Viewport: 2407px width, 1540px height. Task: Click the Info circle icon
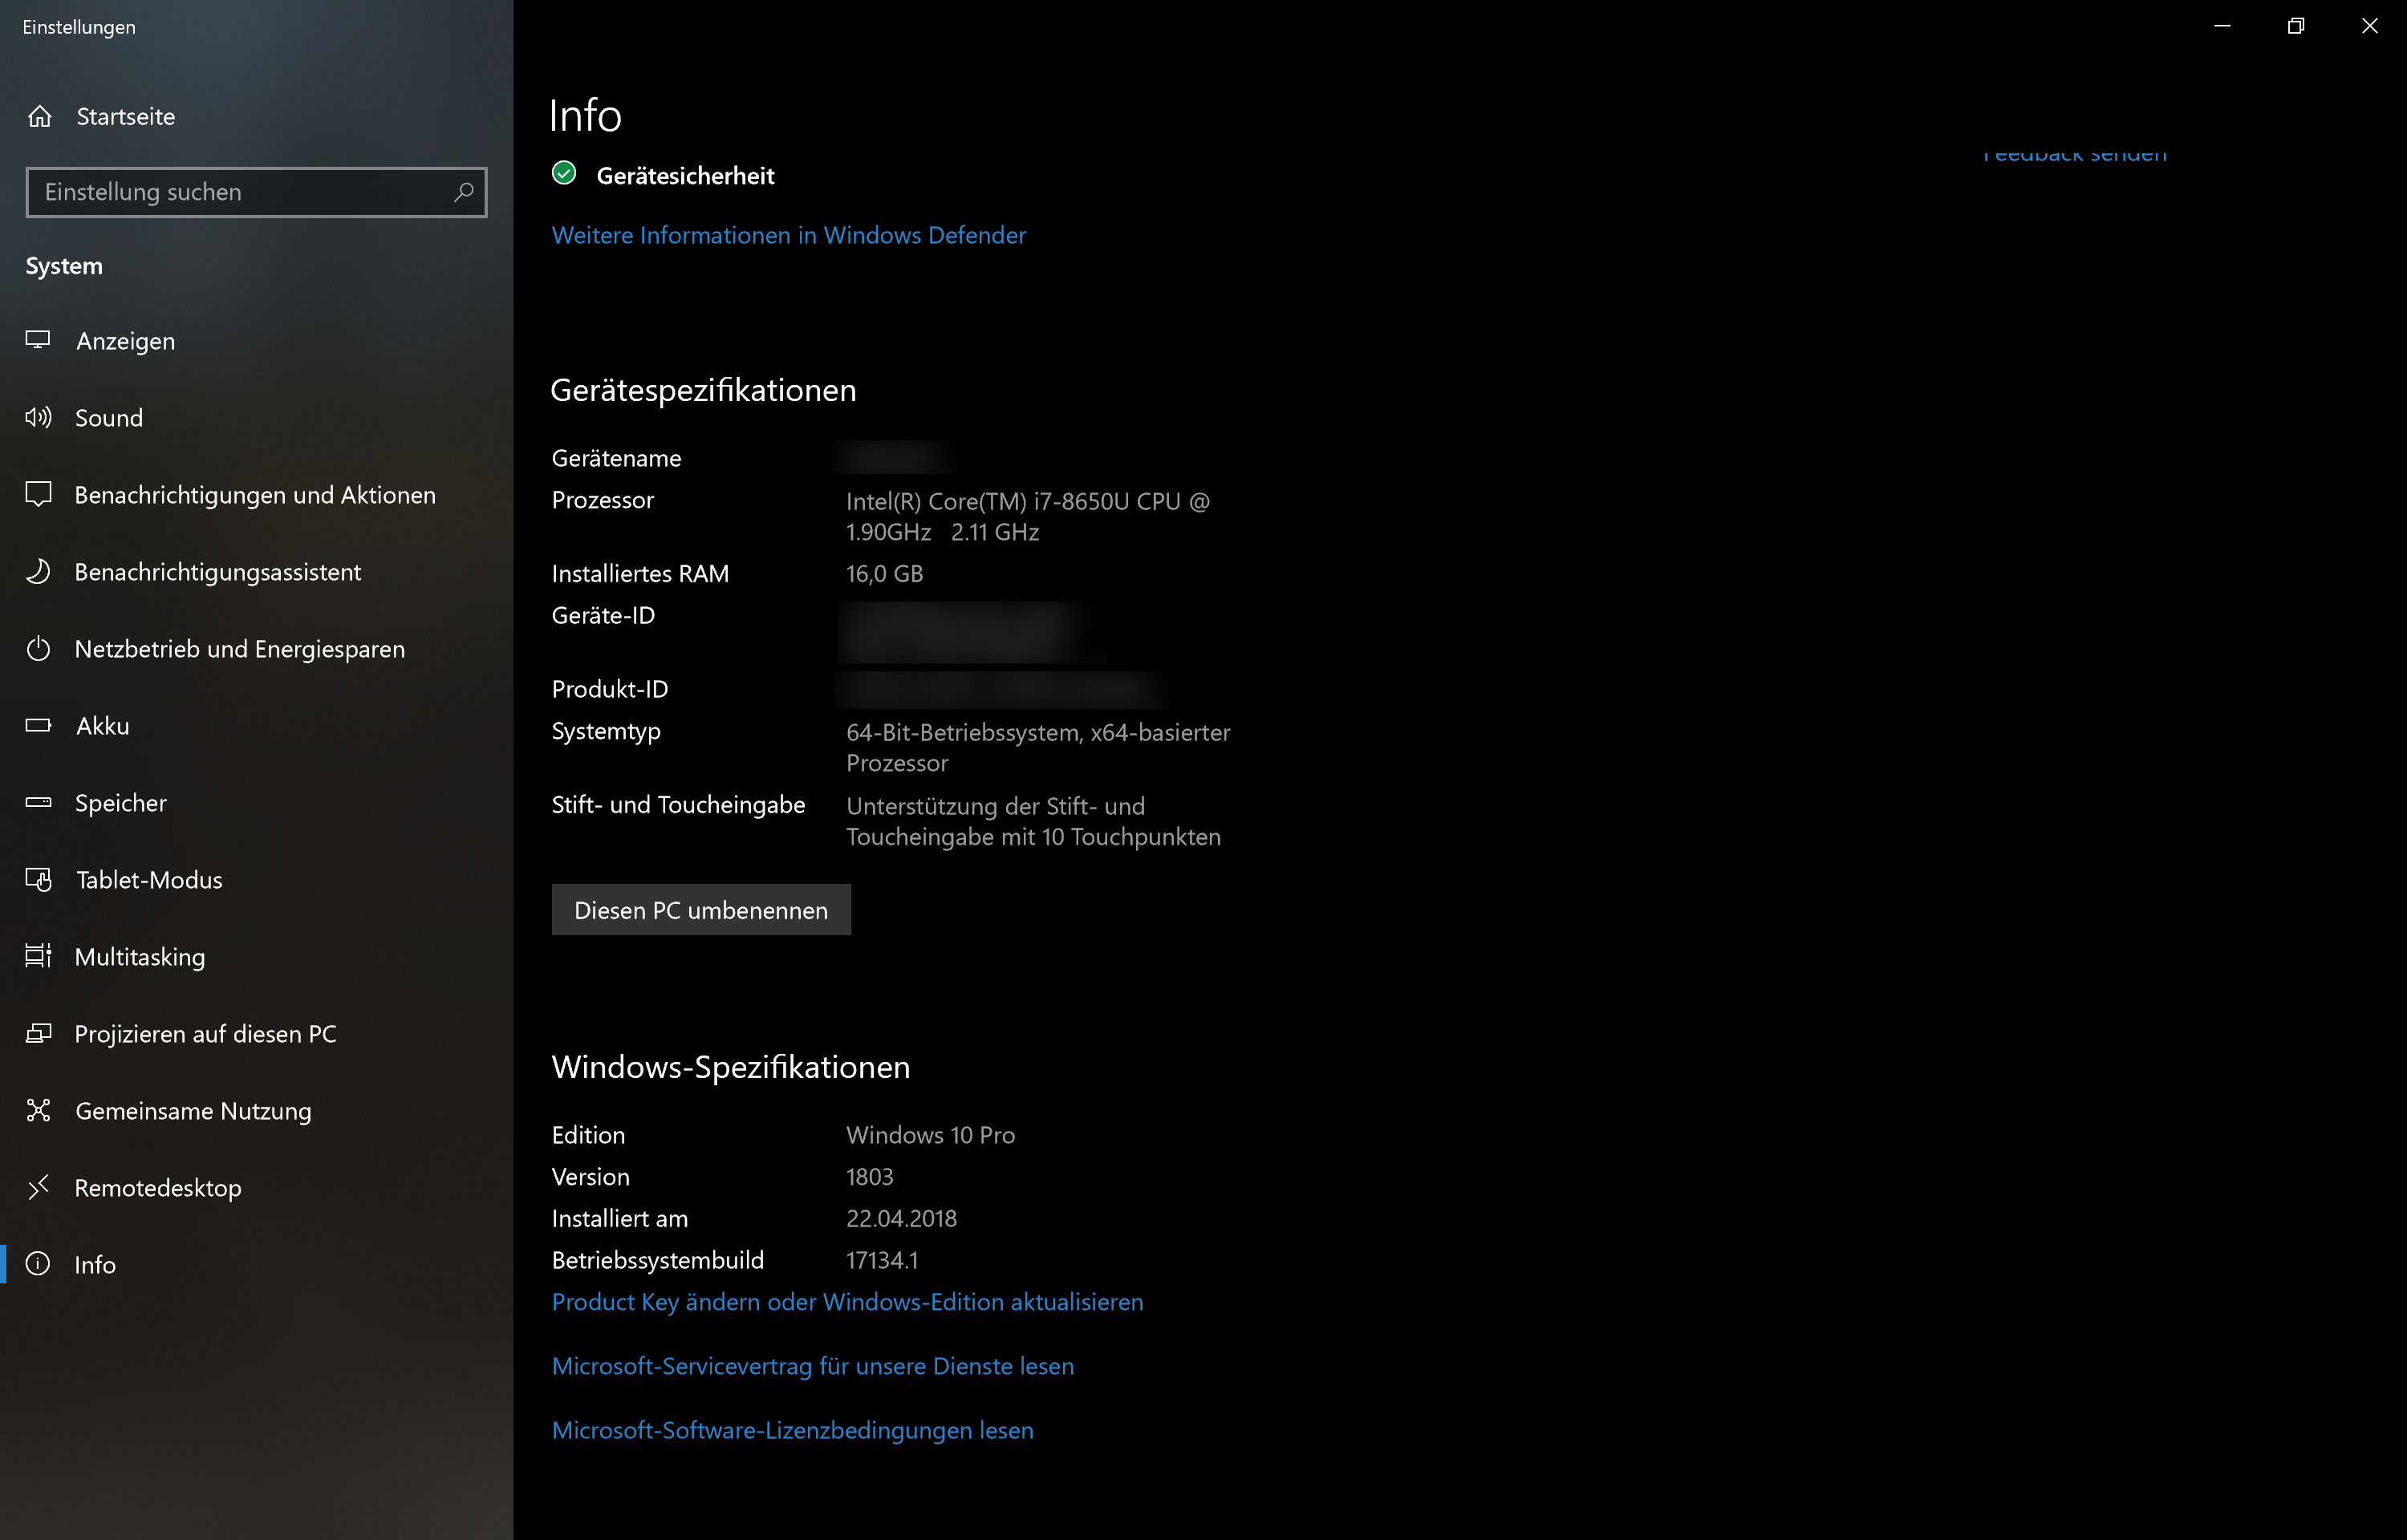coord(38,1264)
